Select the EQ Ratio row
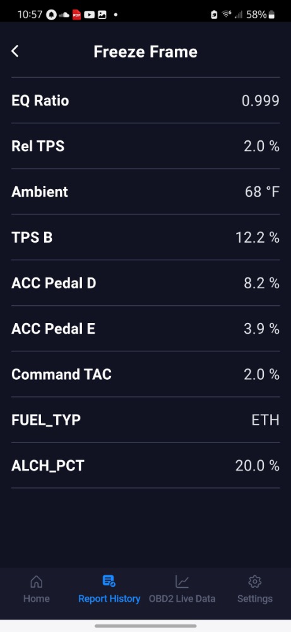291x632 pixels. coord(145,100)
